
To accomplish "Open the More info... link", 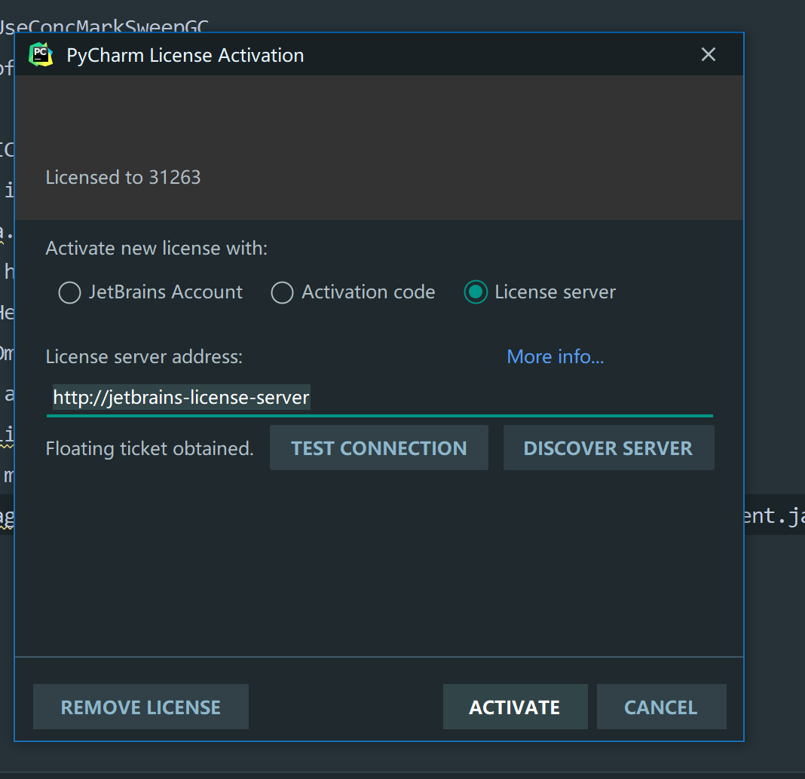I will (555, 356).
